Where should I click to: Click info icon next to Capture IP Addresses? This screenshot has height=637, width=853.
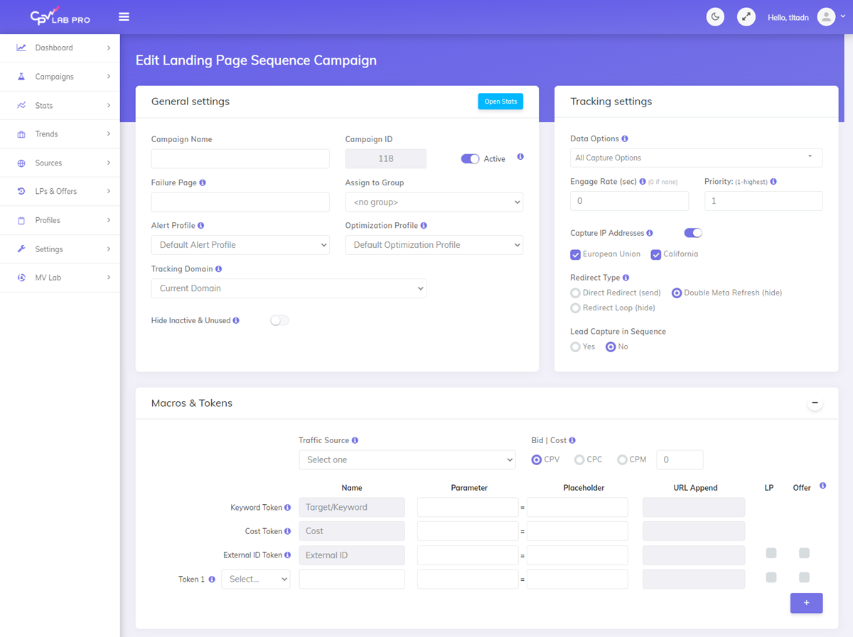coord(650,233)
